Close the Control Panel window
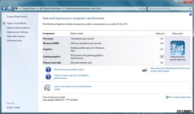194x114 pixels. click(188, 2)
